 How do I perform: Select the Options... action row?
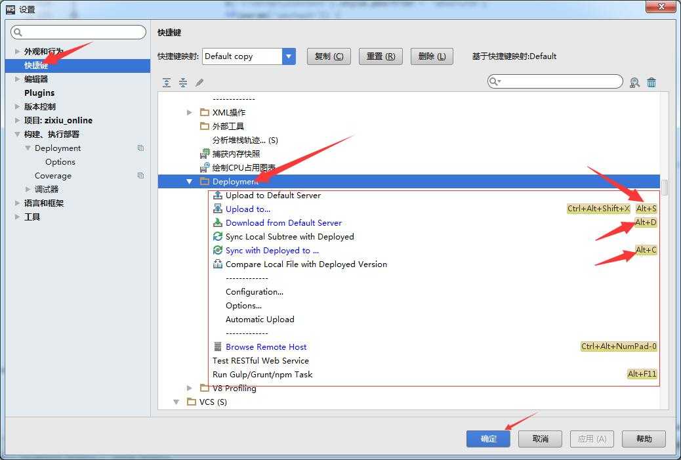point(243,306)
